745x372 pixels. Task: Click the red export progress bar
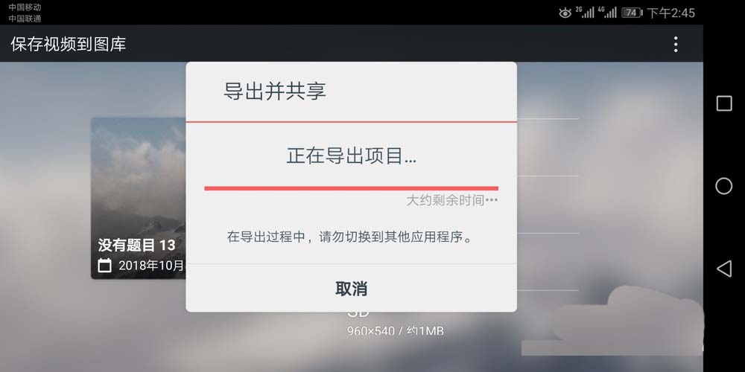pos(351,188)
